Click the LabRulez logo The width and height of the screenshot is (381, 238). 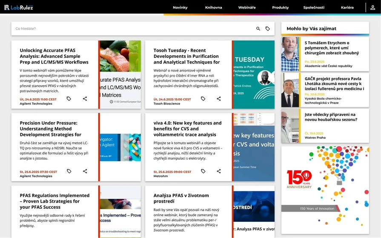tap(18, 8)
